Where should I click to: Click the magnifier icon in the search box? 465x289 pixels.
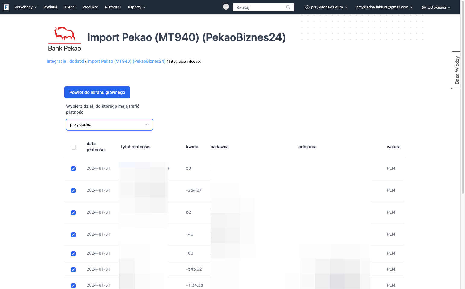[288, 7]
